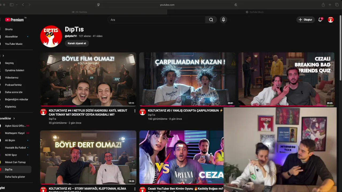Open more options for KOLTUKTAYIZ #4 video

pyautogui.click(x=135, y=111)
